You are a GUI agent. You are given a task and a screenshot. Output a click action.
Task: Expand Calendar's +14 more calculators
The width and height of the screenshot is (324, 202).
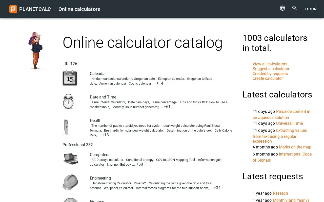point(160,83)
